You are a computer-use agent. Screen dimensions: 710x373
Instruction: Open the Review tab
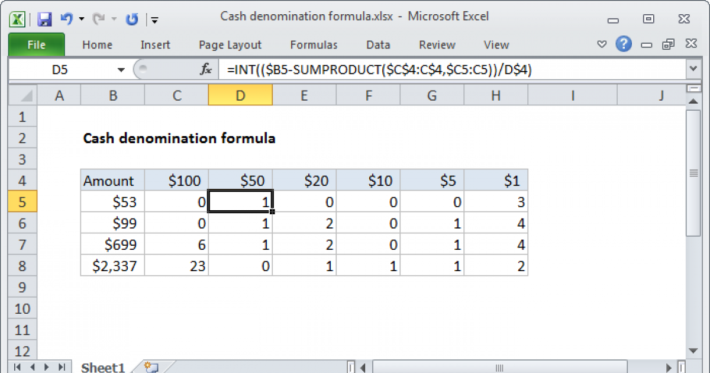click(x=437, y=45)
